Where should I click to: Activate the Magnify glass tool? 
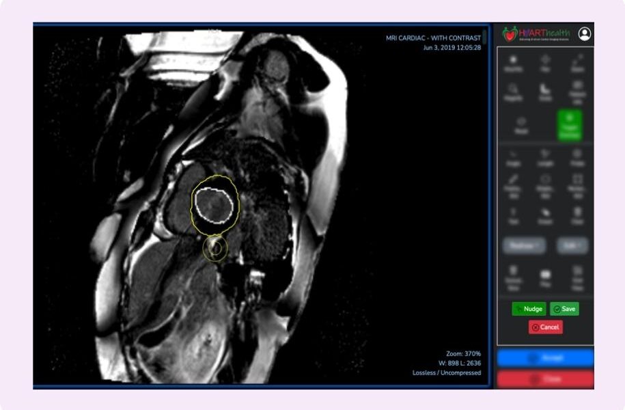click(514, 92)
